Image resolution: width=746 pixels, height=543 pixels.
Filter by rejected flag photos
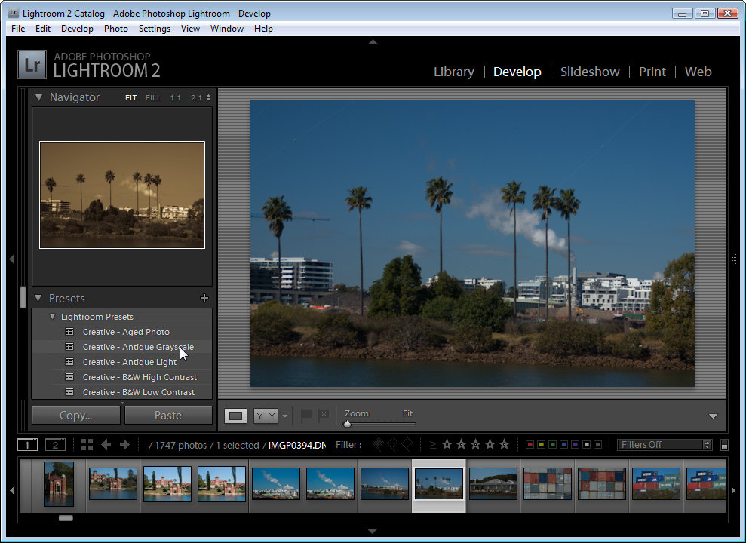[407, 444]
